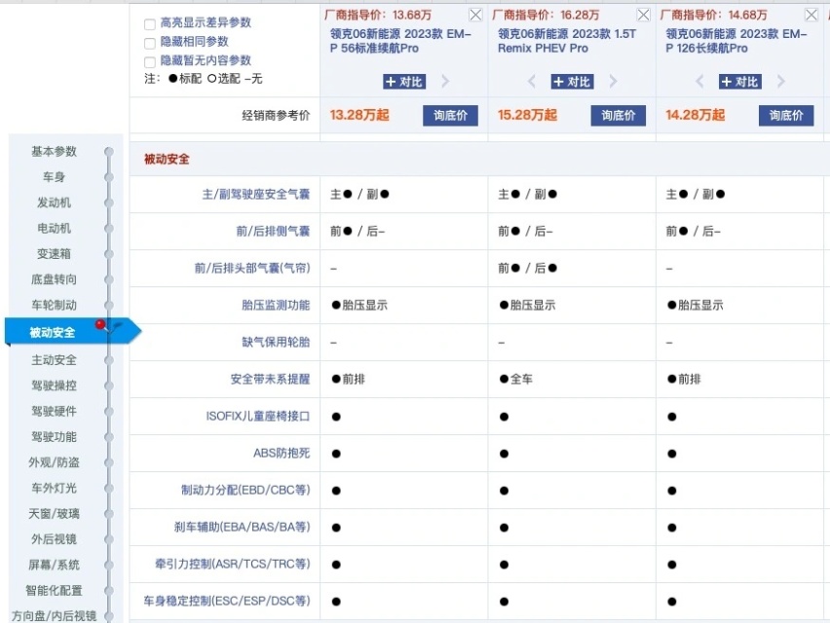Image resolution: width=830 pixels, height=623 pixels.
Task: Previous arrow in Remix PHEV Pro column
Action: click(x=532, y=82)
